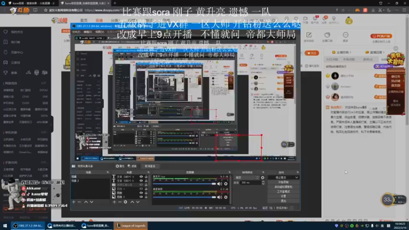
Task: Move the selected scene up
Action: tap(86, 202)
